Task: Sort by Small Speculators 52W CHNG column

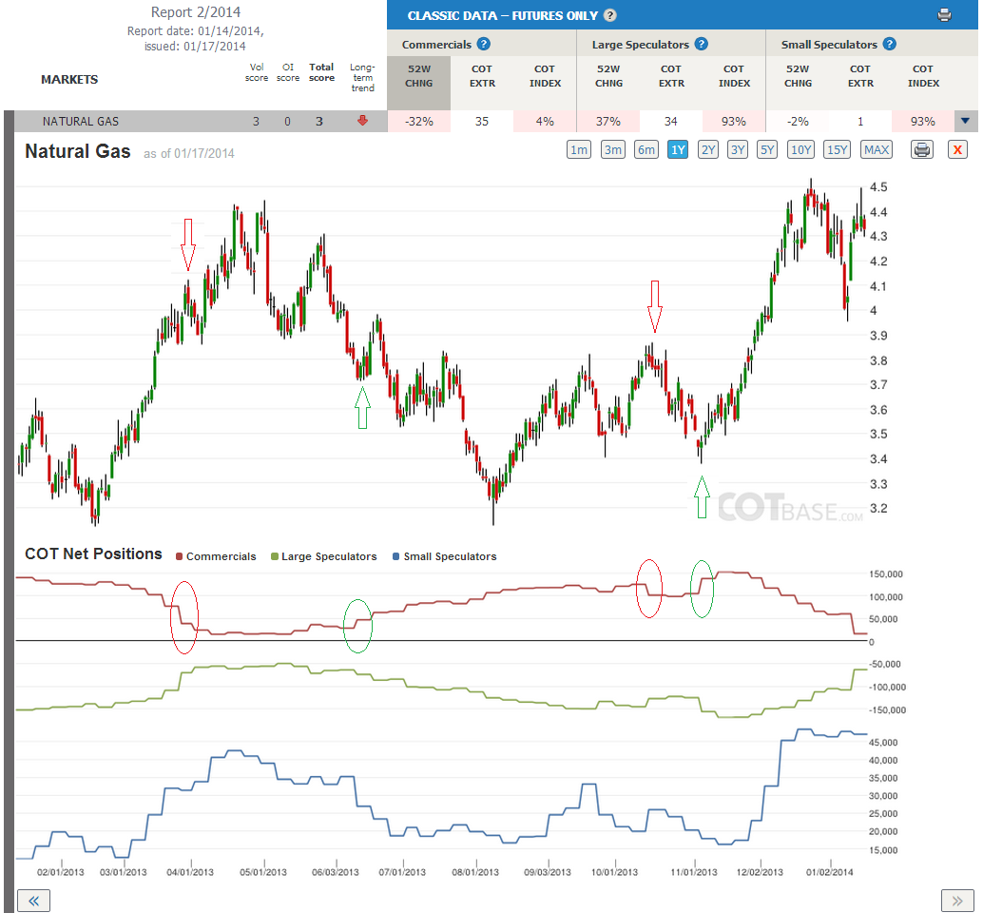Action: 798,76
